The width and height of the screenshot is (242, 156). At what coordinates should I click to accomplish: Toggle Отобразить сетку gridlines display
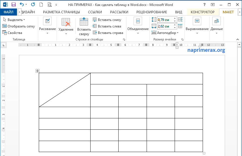click(18, 26)
